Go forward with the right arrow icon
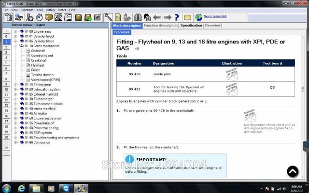Image resolution: width=309 pixels, height=193 pixels. point(168,17)
